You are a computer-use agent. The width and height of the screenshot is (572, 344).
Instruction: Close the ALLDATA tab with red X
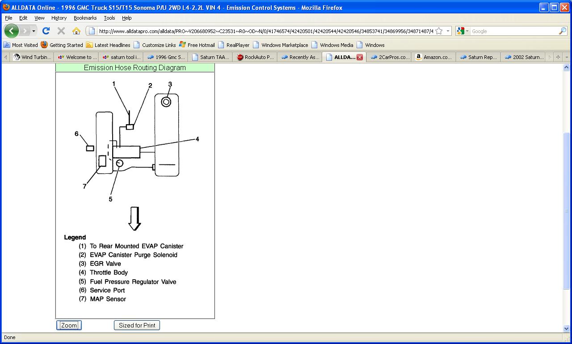pyautogui.click(x=360, y=57)
